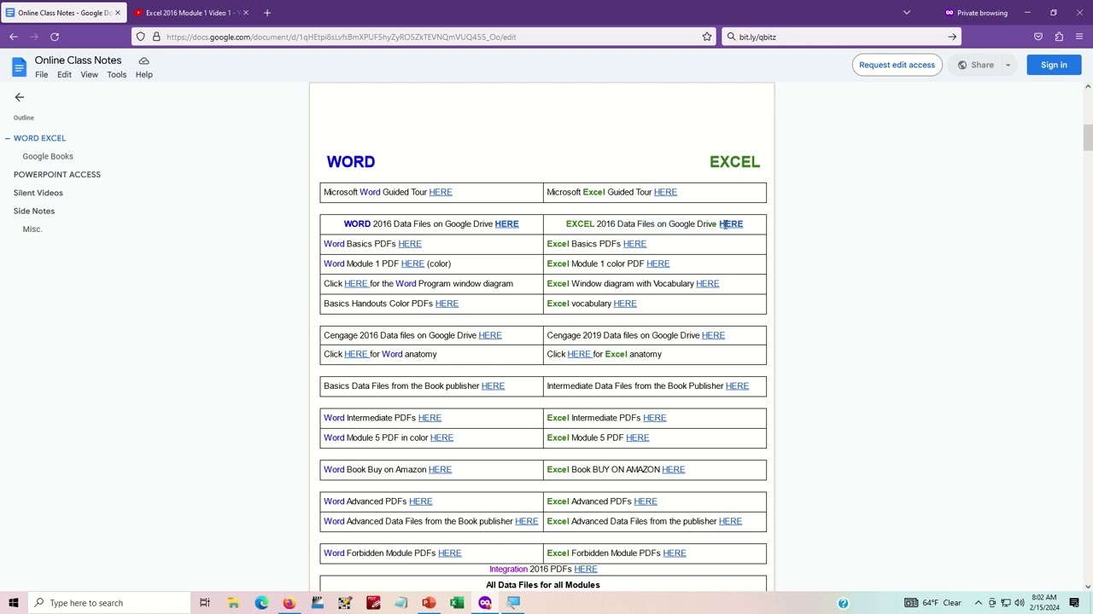The height and width of the screenshot is (614, 1093).
Task: Open the shield tracking protection icon
Action: [141, 37]
